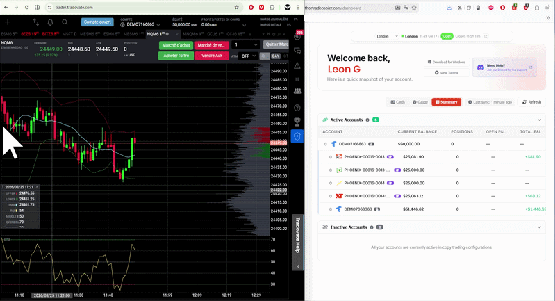Viewport: 555px width, 301px height.
Task: Switch dashboard view to Gauge
Action: [420, 102]
